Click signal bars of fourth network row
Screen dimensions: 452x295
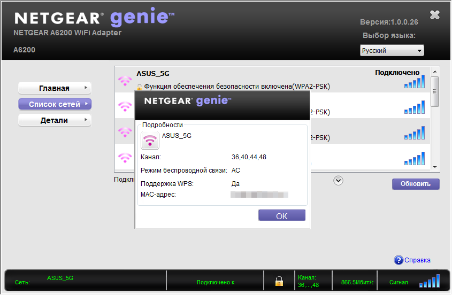[x=415, y=158]
